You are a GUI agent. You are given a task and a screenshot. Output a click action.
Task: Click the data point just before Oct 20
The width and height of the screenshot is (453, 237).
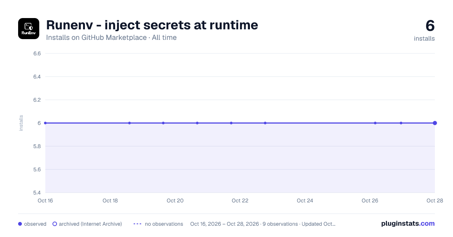pyautogui.click(x=163, y=123)
